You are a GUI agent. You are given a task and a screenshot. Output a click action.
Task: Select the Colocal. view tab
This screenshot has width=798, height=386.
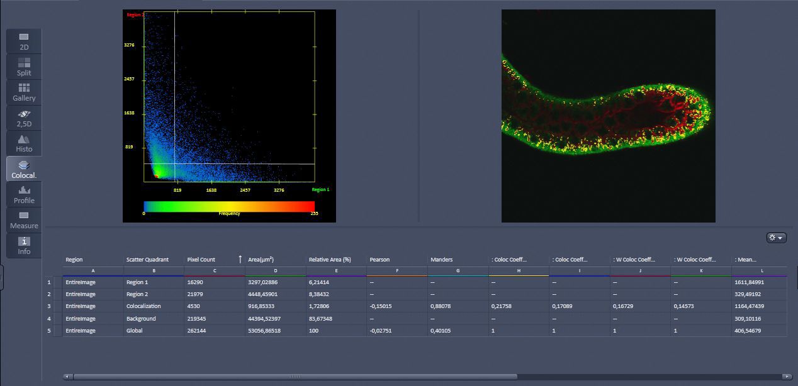point(24,169)
